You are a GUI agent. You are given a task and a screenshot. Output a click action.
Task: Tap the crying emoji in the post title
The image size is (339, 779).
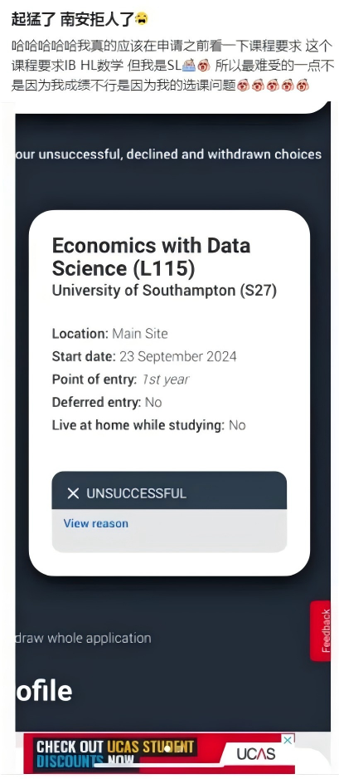pyautogui.click(x=141, y=20)
